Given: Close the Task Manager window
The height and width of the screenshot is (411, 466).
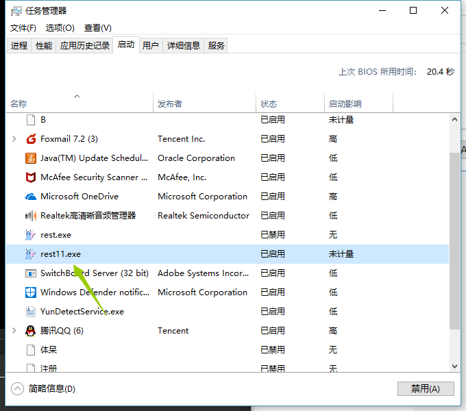Looking at the screenshot, I should (445, 11).
